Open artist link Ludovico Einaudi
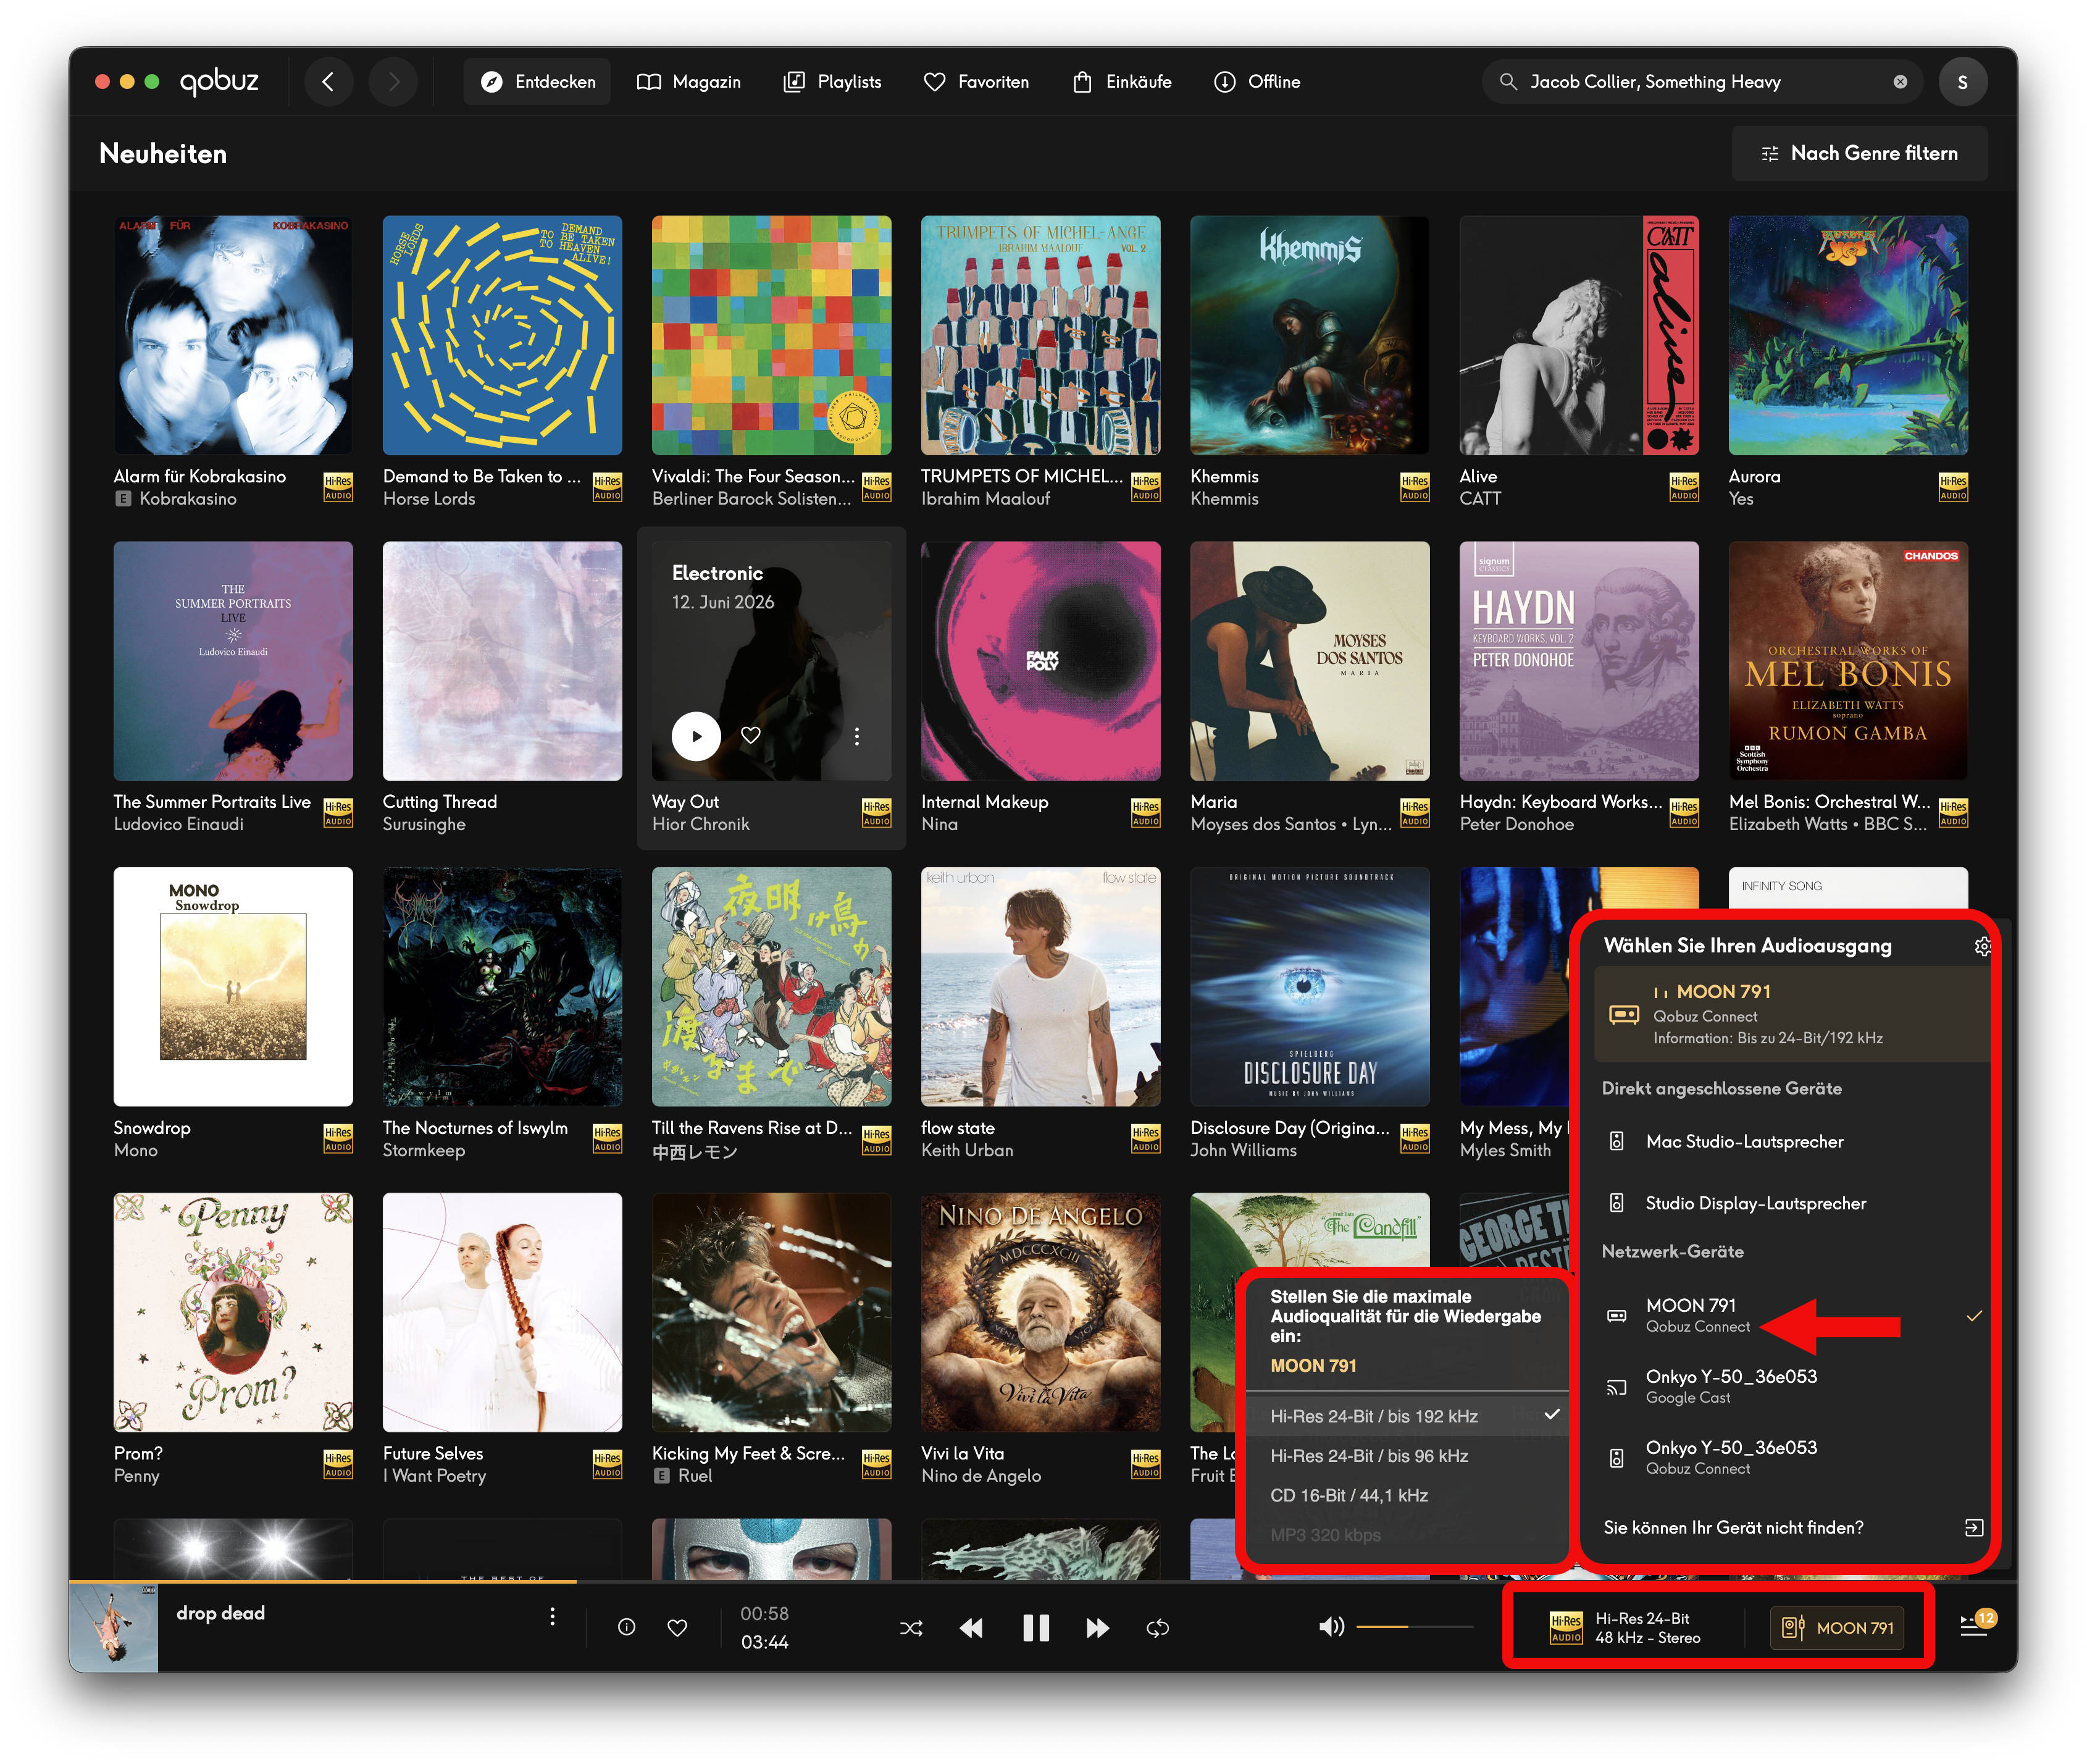The image size is (2087, 1764). click(x=179, y=824)
